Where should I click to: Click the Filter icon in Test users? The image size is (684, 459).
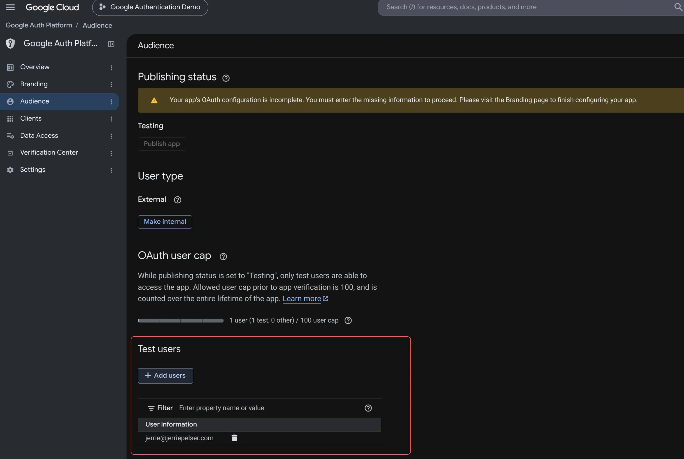[x=151, y=408]
